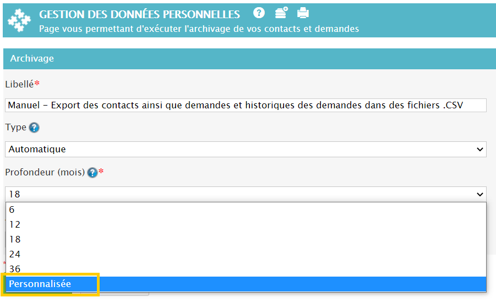Open the Type dropdown showing Automatique
The height and width of the screenshot is (303, 496).
click(x=246, y=149)
